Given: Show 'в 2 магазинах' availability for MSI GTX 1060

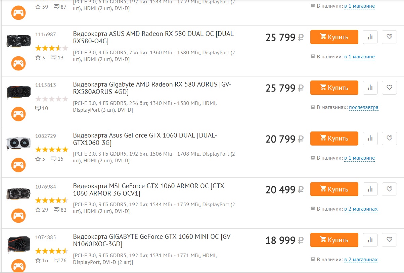Looking at the screenshot, I should (x=361, y=209).
